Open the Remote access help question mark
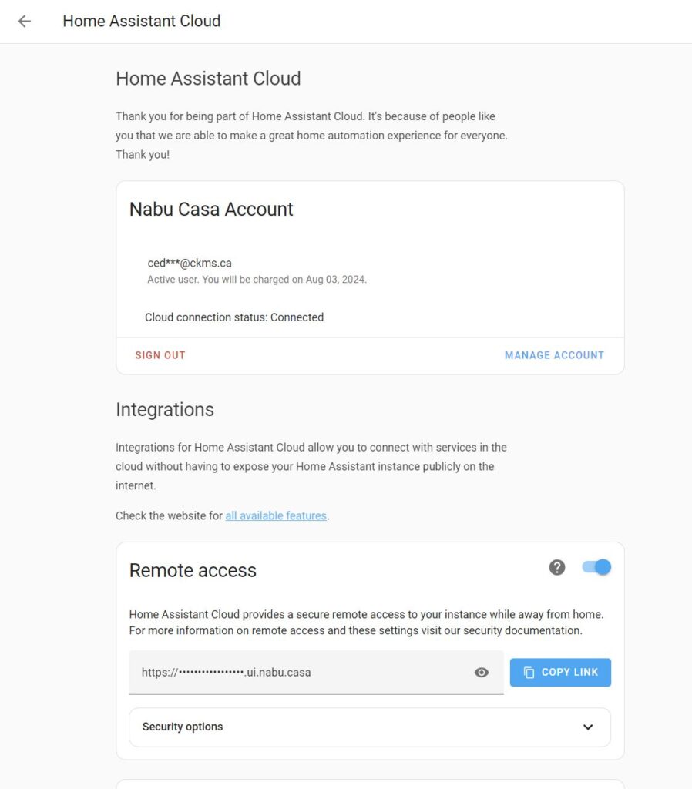Viewport: 692px width, 789px height. [x=557, y=567]
